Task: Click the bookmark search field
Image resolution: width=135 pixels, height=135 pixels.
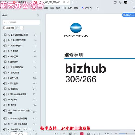Action: click(21, 22)
